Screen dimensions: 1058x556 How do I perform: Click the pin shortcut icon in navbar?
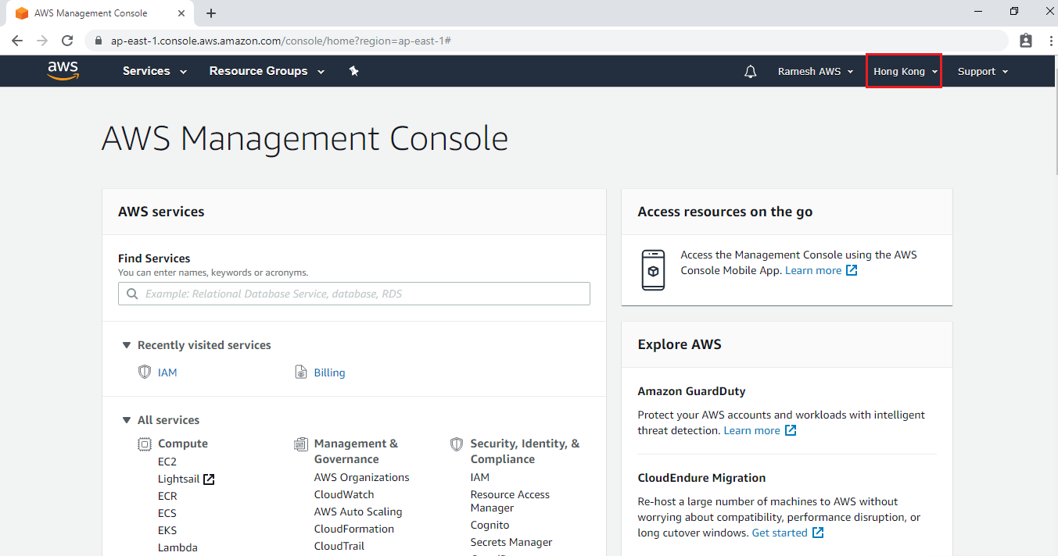click(x=353, y=71)
